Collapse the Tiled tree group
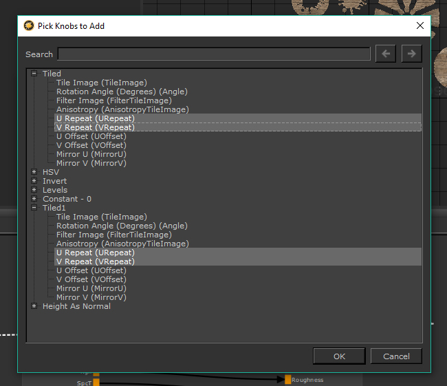Screen dimensions: 447x386 [x=34, y=74]
